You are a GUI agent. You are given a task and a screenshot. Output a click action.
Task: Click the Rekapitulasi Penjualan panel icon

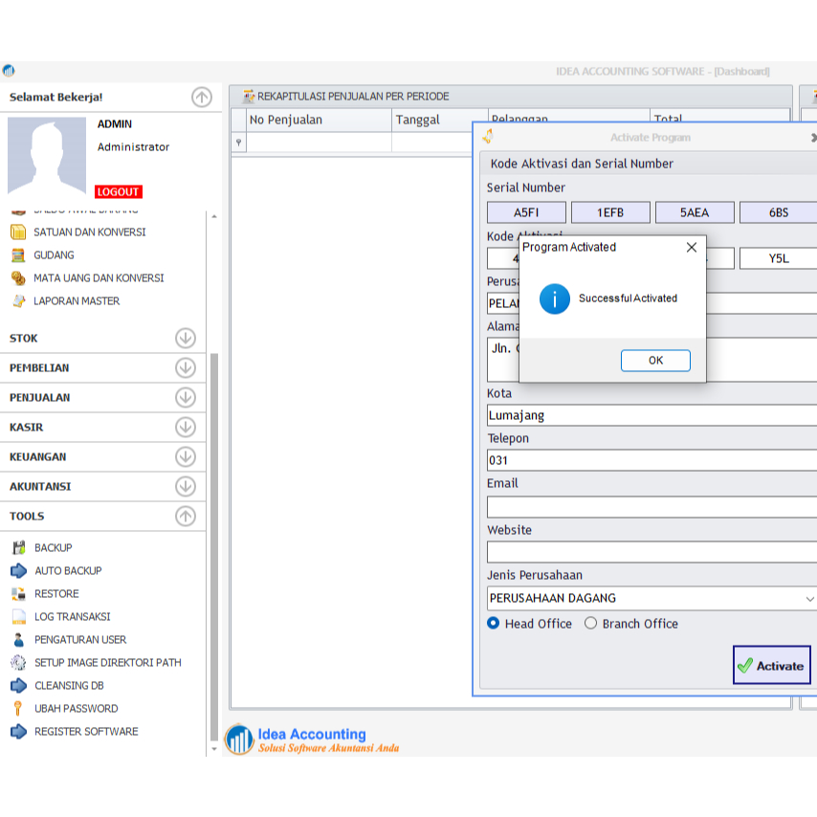point(249,96)
